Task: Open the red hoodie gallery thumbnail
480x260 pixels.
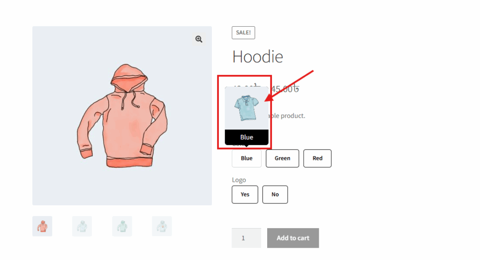Action: point(42,226)
